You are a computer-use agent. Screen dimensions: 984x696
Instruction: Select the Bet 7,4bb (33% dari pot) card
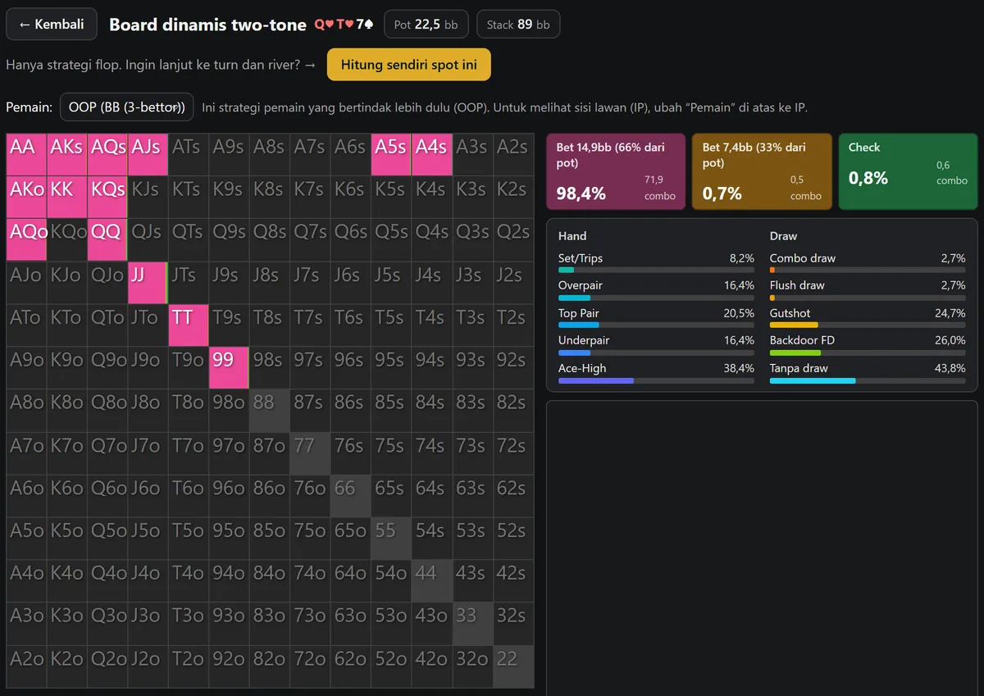(x=762, y=172)
